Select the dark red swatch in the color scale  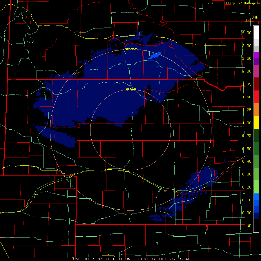coord(256,84)
